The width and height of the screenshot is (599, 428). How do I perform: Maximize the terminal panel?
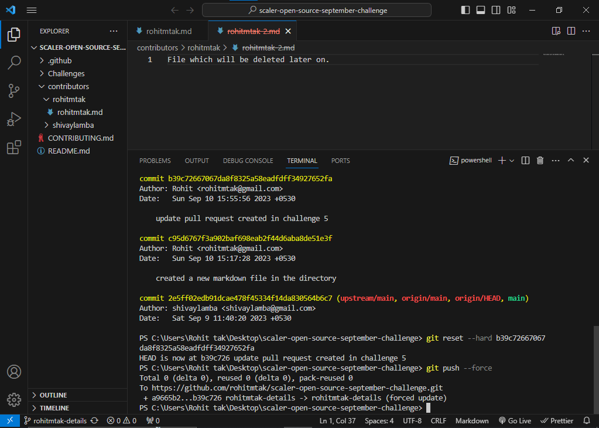[x=571, y=160]
